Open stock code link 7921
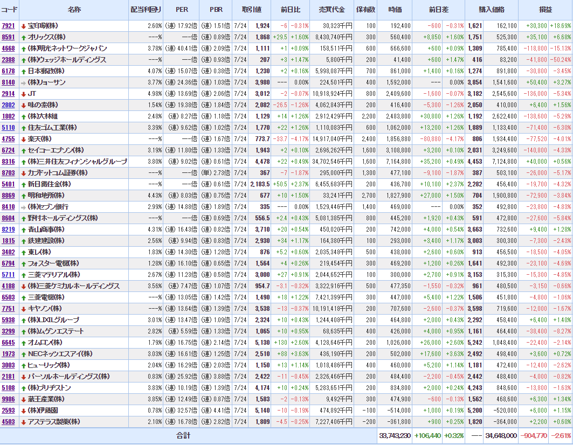This screenshot has height=445, width=573. [9, 26]
